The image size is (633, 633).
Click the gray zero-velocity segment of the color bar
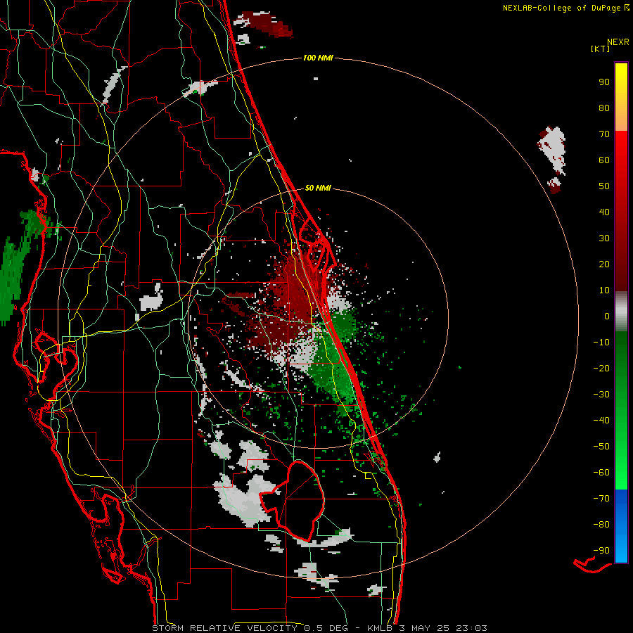[x=621, y=312]
